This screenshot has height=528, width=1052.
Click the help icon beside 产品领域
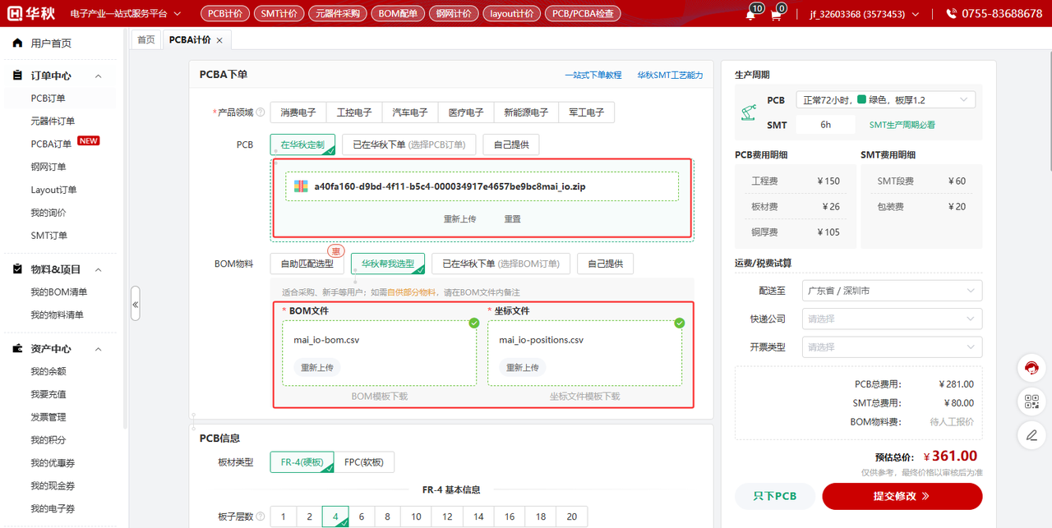(x=261, y=112)
